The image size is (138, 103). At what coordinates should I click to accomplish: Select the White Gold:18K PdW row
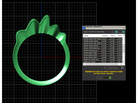[103, 43]
